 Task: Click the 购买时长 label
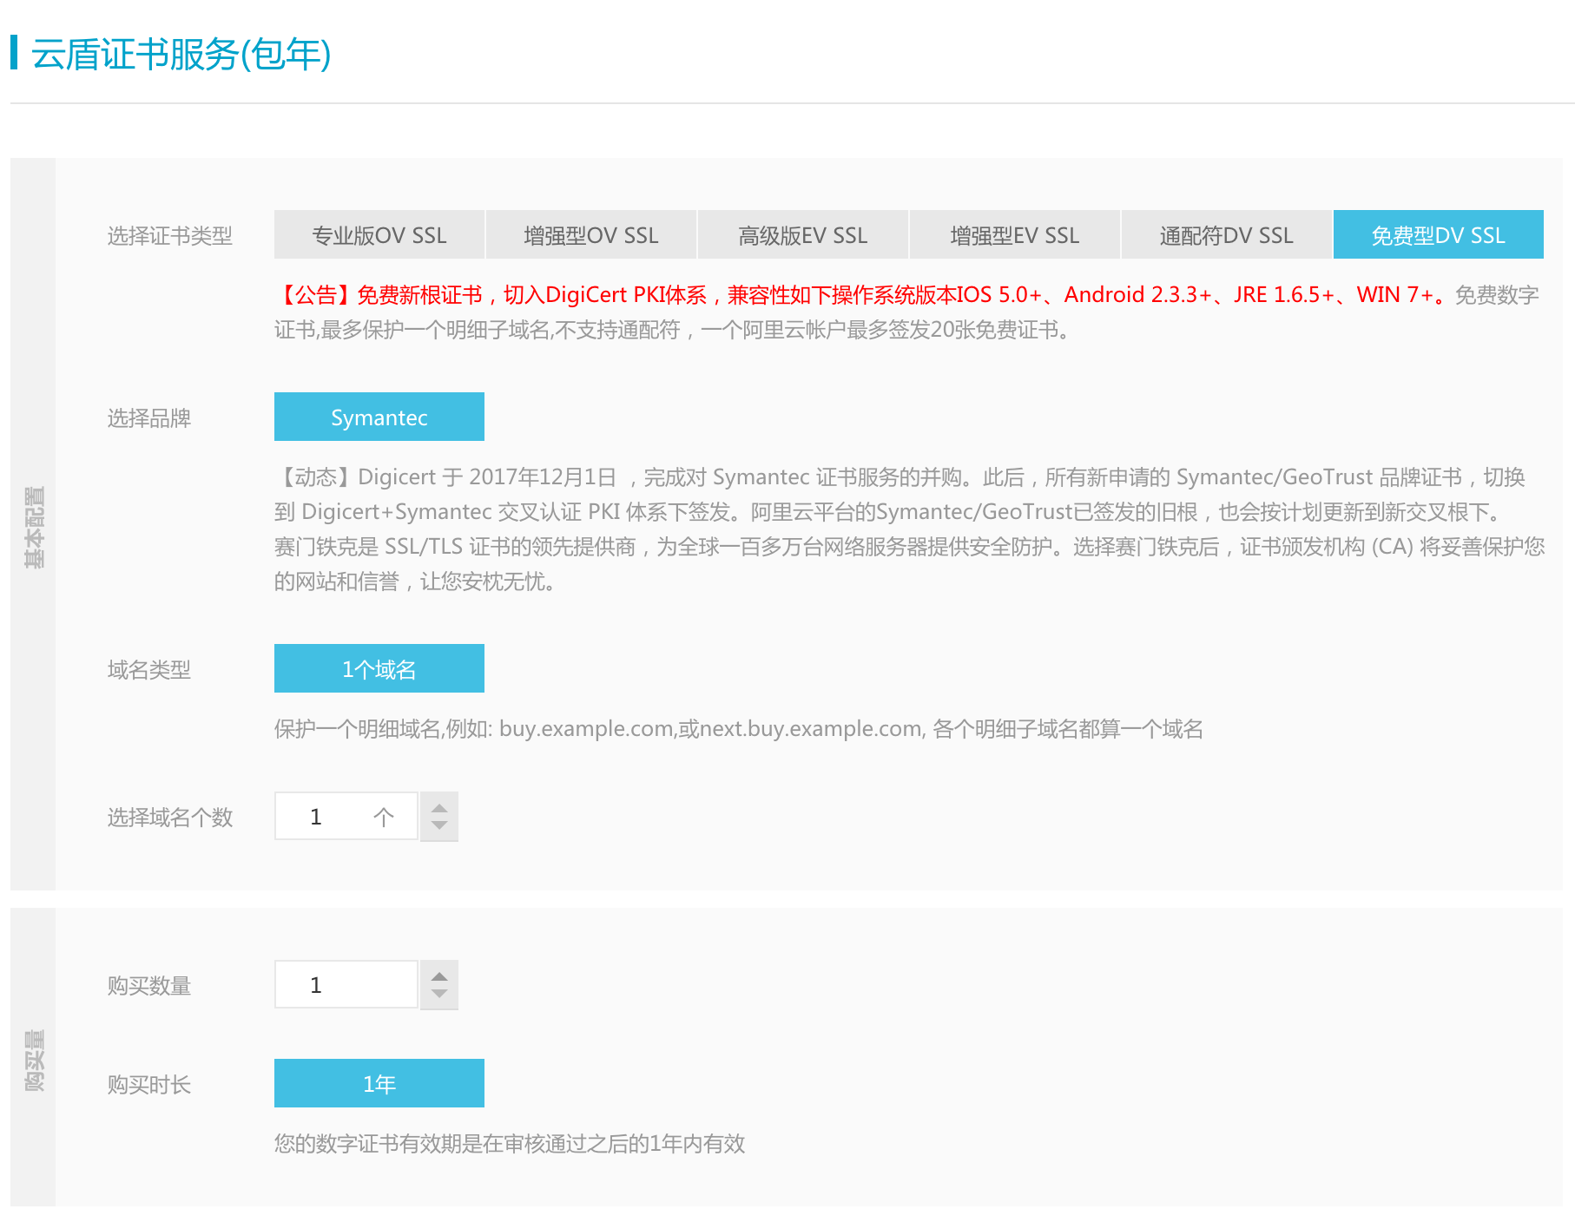149,1085
